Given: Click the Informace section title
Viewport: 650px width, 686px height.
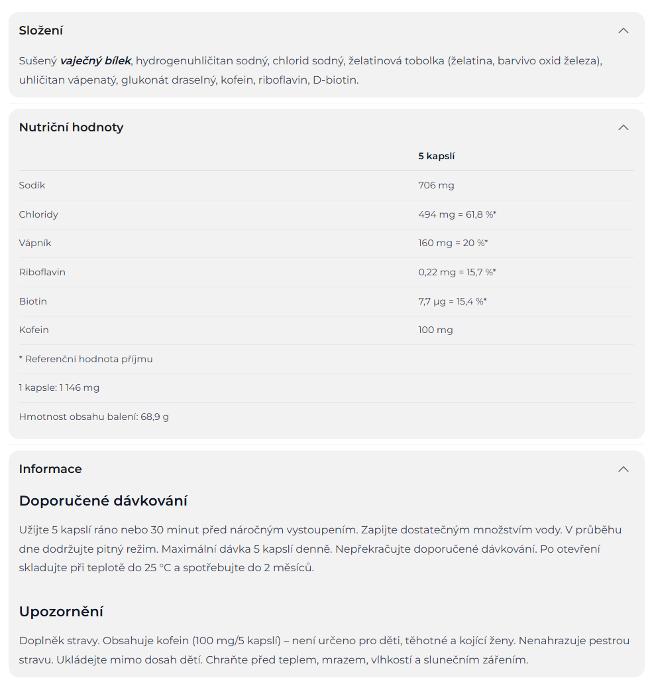Looking at the screenshot, I should [x=50, y=469].
